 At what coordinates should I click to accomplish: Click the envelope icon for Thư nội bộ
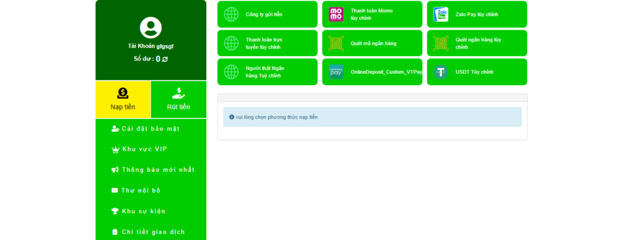point(114,190)
